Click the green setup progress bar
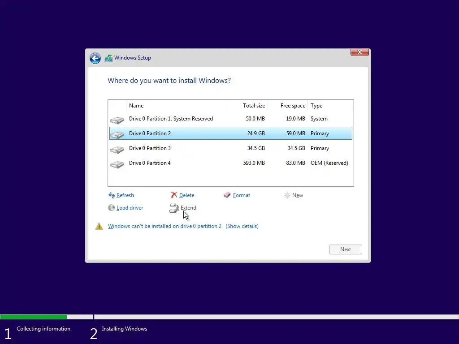 [x=33, y=317]
